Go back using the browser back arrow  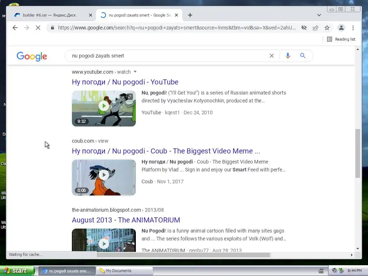pos(15,28)
